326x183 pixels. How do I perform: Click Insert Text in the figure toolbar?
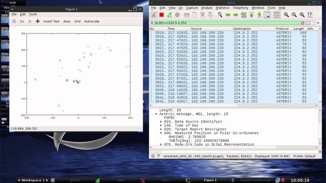click(x=51, y=21)
